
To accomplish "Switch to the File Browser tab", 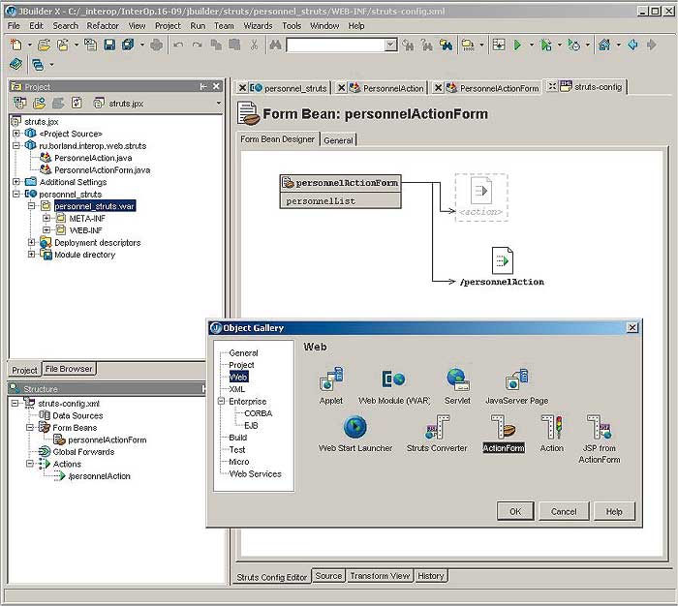I will (69, 369).
